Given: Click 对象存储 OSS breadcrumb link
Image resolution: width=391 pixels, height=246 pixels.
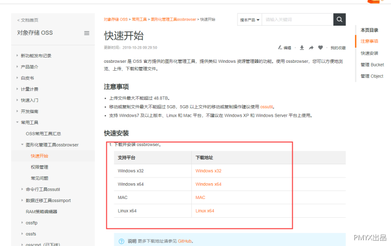Looking at the screenshot, I should [x=116, y=19].
